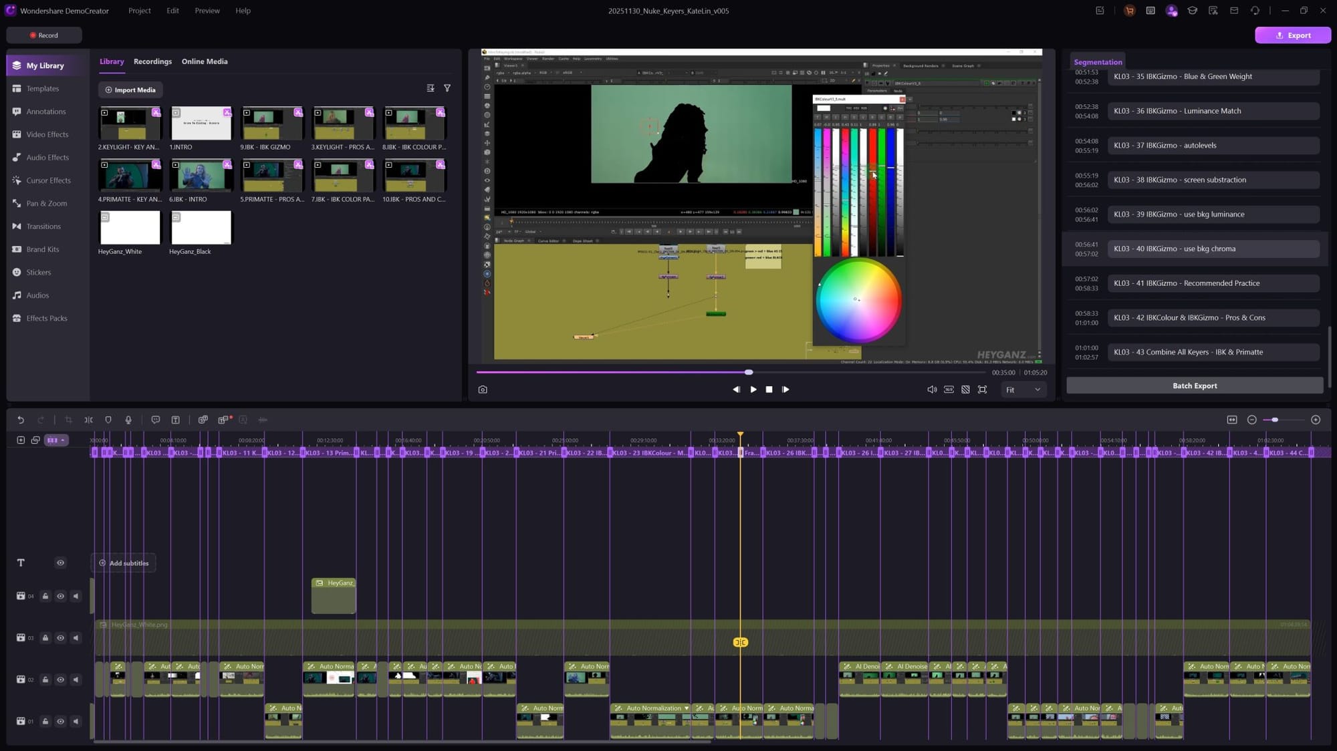Open the Fit zoom dropdown
The width and height of the screenshot is (1337, 751).
point(1023,390)
